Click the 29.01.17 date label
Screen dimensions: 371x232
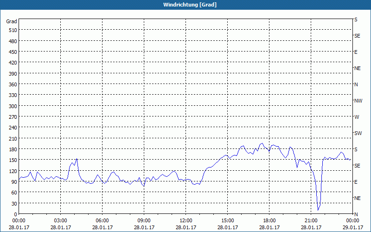[x=353, y=227]
